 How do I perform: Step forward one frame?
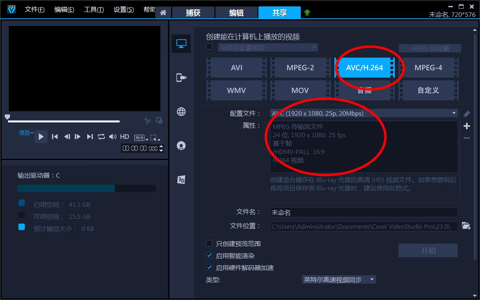[78, 137]
